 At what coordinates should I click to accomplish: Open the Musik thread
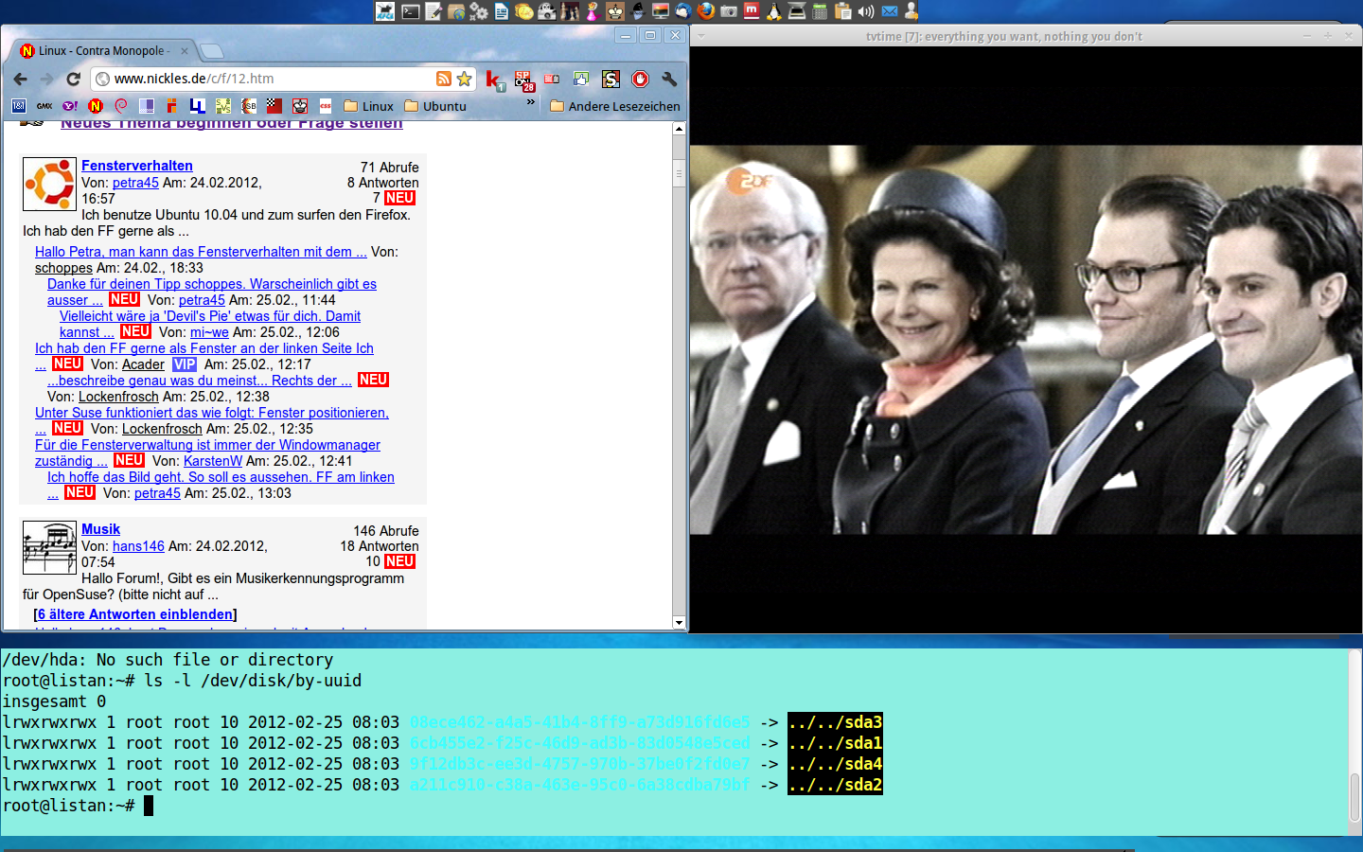tap(100, 529)
